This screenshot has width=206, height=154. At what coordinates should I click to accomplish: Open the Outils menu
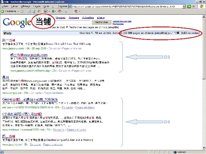pyautogui.click(x=46, y=6)
